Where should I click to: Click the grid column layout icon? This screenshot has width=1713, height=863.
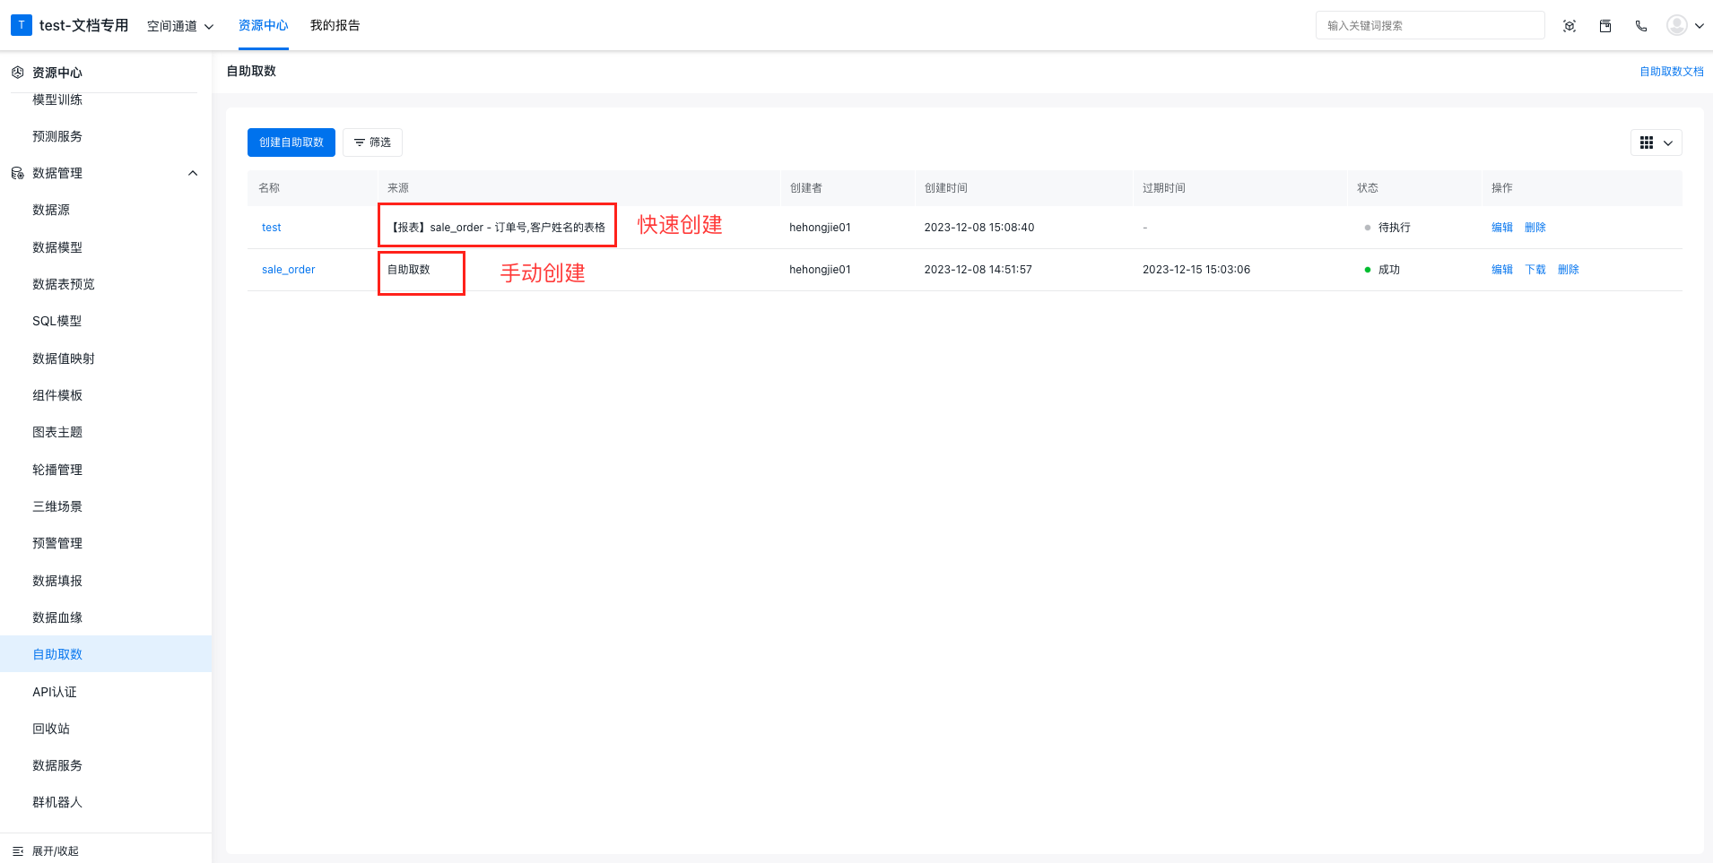point(1647,142)
